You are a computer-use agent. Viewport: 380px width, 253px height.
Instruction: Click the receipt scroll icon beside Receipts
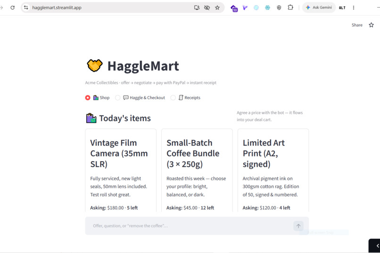181,98
